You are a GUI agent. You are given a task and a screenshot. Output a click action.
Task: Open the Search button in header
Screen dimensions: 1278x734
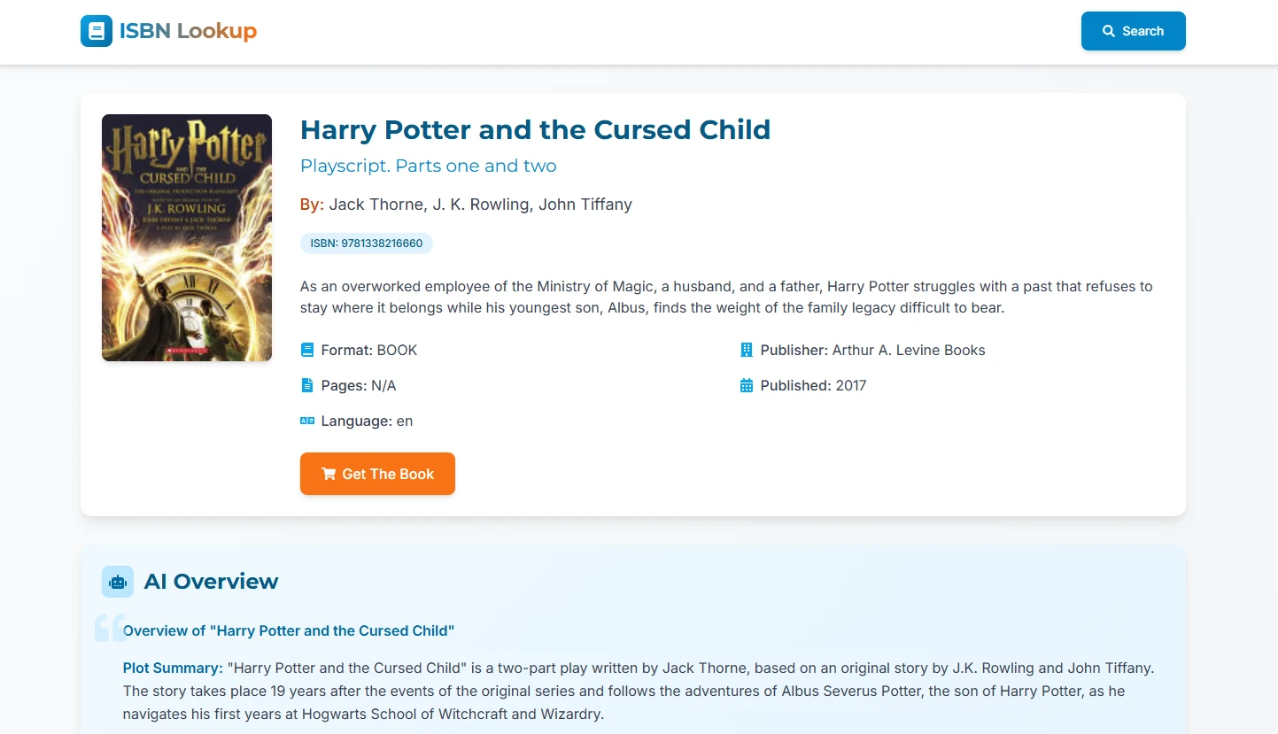pyautogui.click(x=1133, y=31)
